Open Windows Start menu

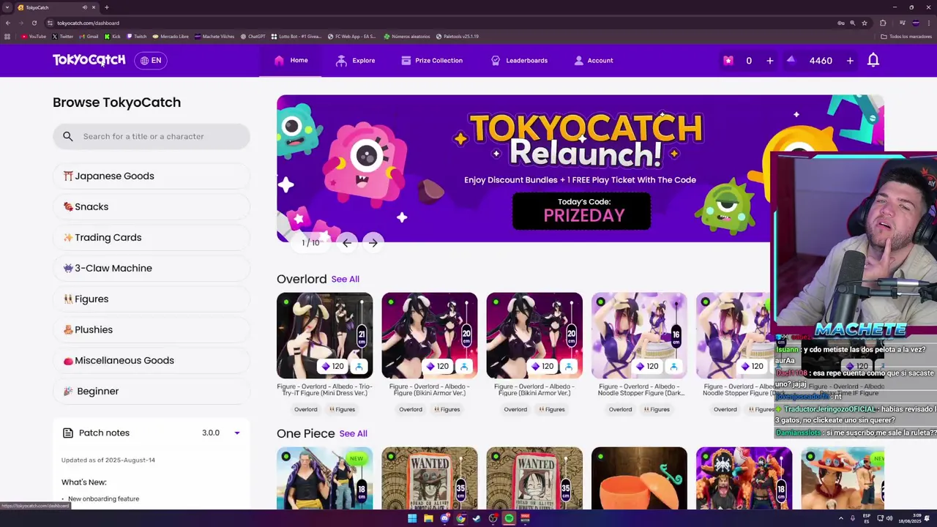412,518
